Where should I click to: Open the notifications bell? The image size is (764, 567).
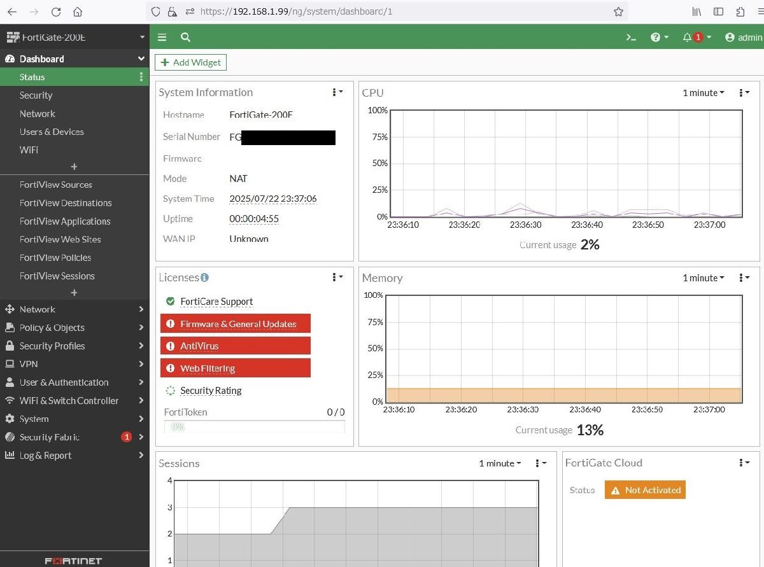(697, 38)
